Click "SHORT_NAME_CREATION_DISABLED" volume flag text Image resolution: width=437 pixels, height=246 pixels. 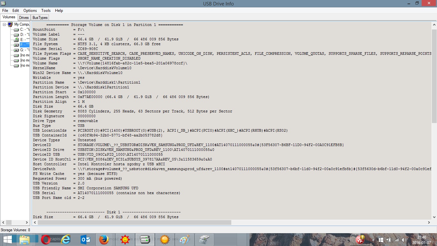(x=109, y=58)
